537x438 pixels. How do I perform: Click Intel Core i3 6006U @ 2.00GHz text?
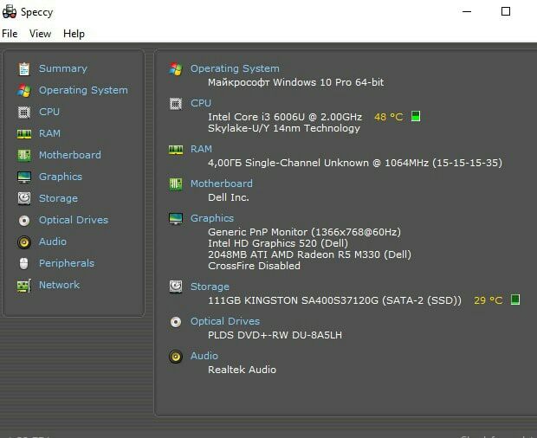point(285,117)
